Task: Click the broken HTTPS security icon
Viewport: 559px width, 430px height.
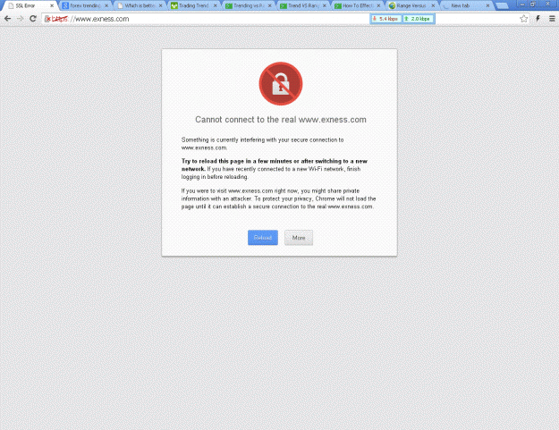Action: (47, 19)
